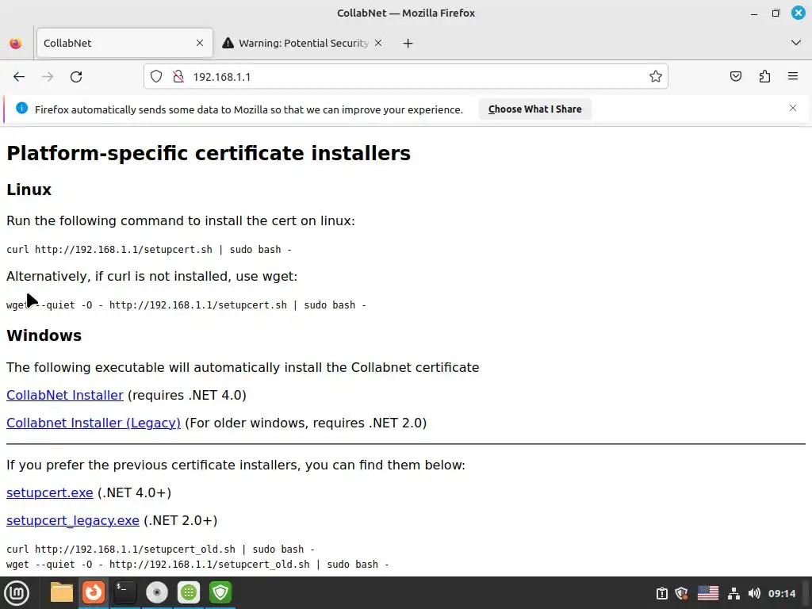Click the wget setupcert_old.sh command text
Screen dimensions: 812x609
tap(197, 565)
